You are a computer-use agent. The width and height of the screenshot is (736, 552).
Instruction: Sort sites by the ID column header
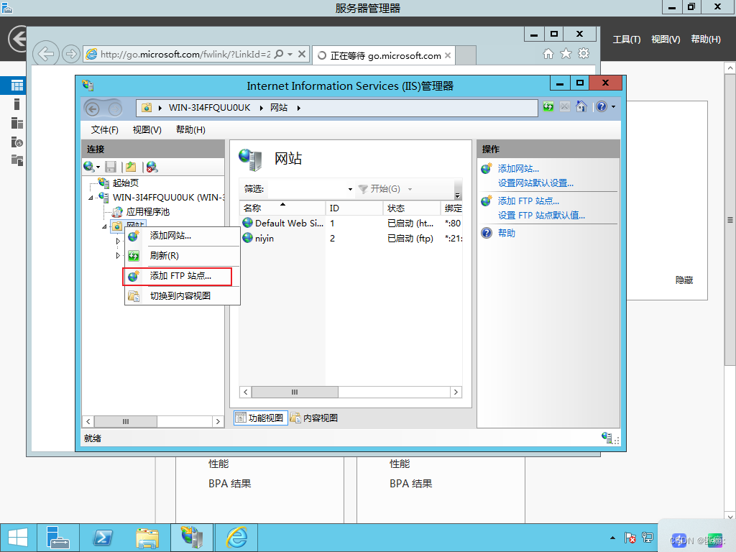(354, 208)
